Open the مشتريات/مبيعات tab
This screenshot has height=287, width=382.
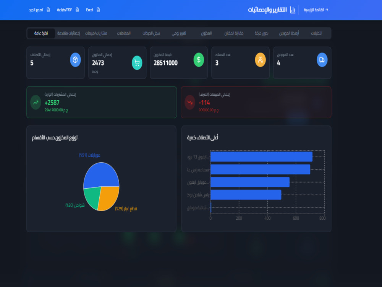point(96,33)
